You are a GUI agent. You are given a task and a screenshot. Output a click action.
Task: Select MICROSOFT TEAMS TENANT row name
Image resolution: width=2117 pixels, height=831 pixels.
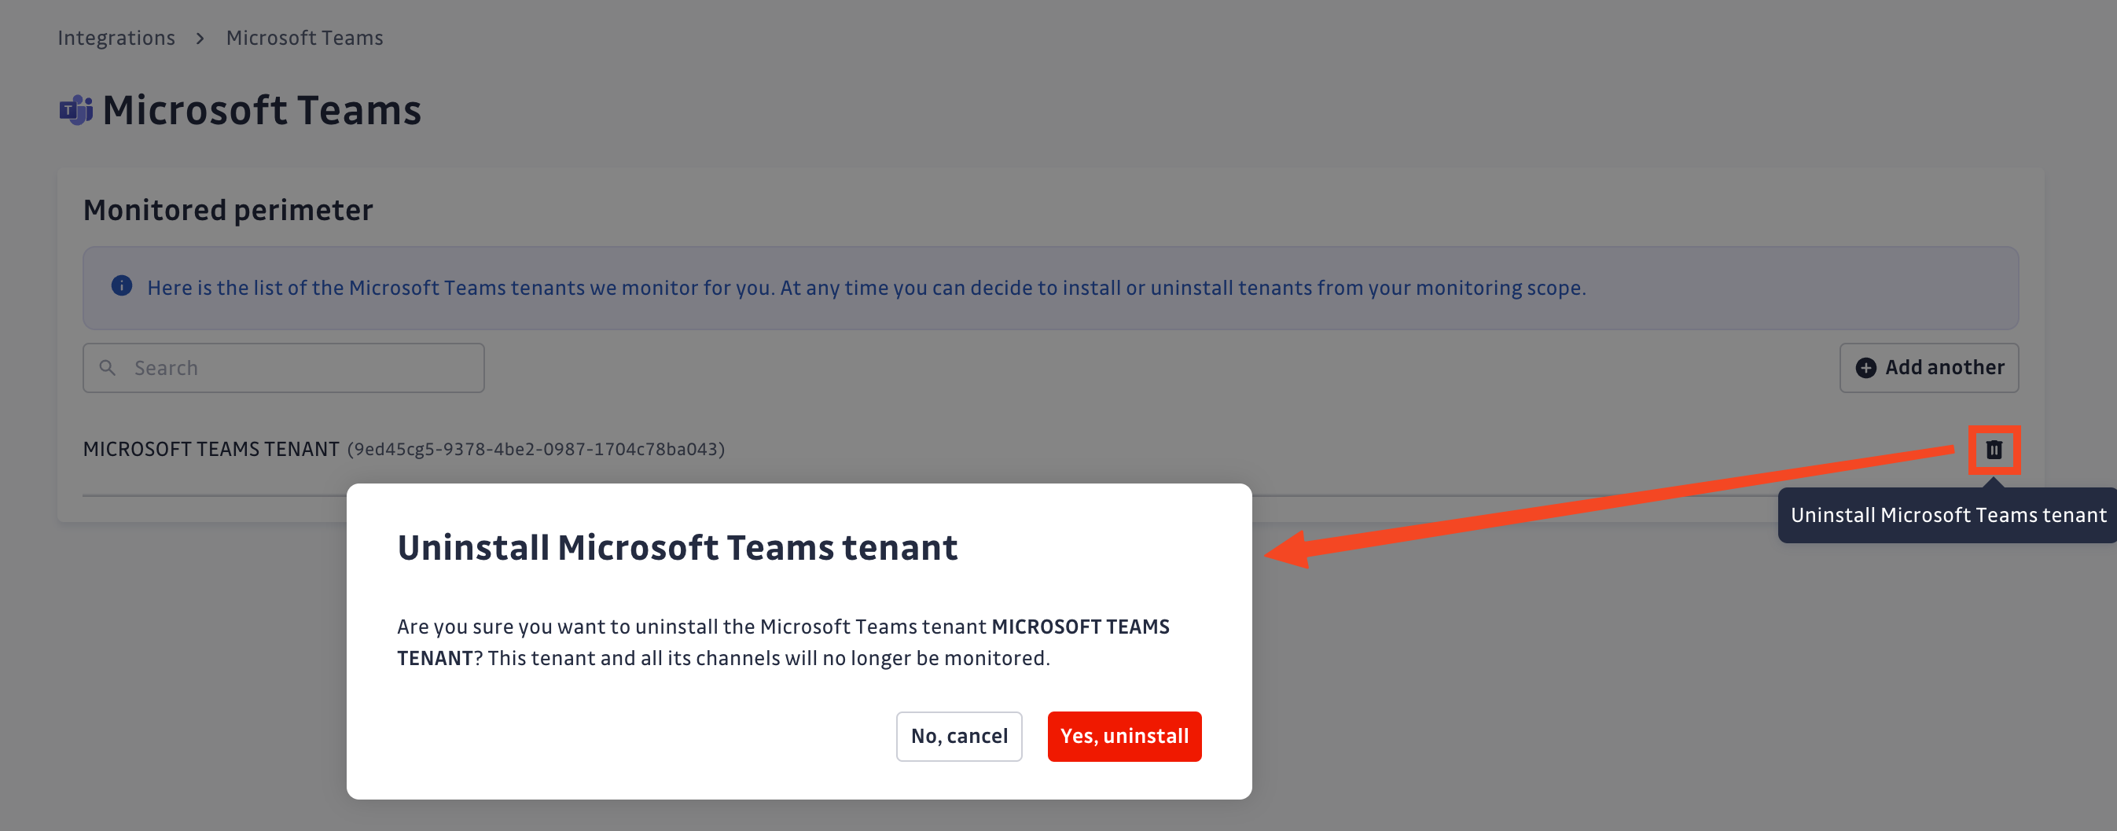(211, 449)
